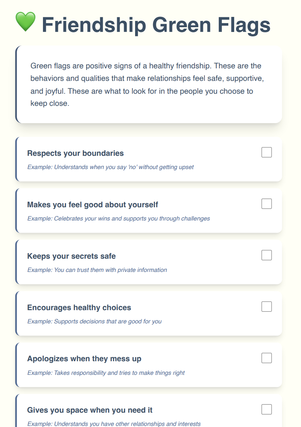Click 'Celebrates your wins' example text
The image size is (301, 427).
pos(119,219)
